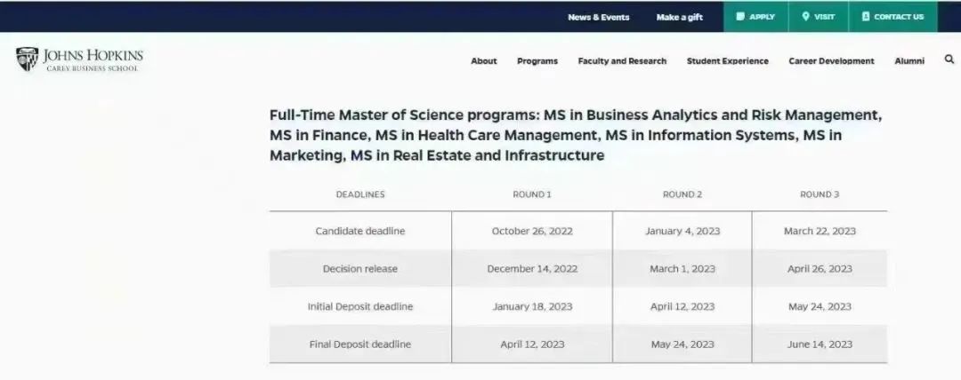Click the Round 1 column header

click(x=532, y=194)
